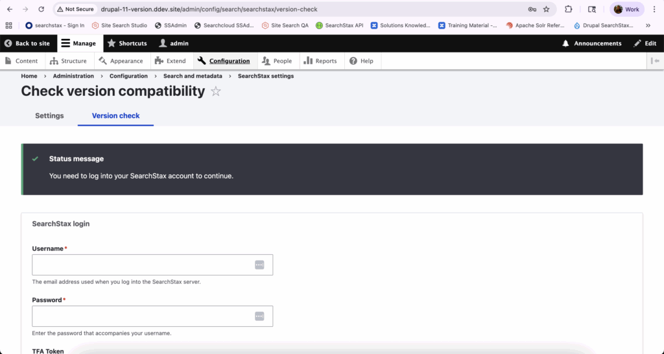Click Configuration breadcrumb link
The height and width of the screenshot is (354, 664).
(x=129, y=76)
